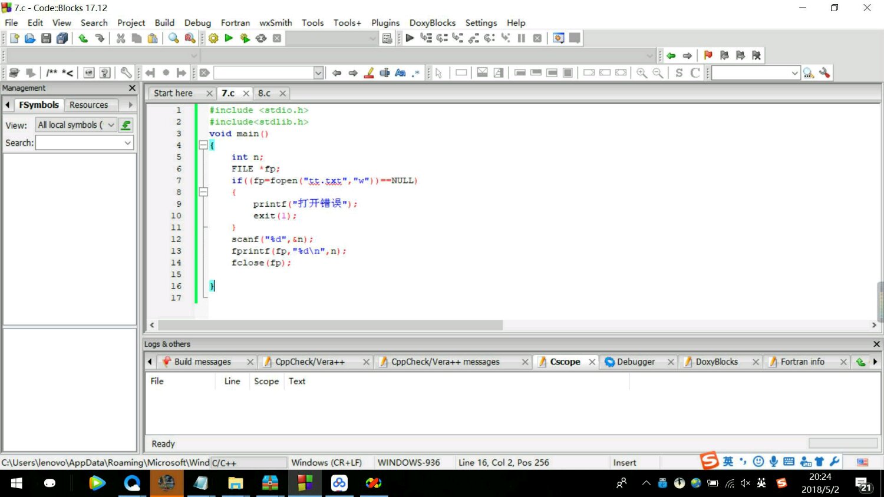The width and height of the screenshot is (884, 497).
Task: Click the Build and run icon
Action: pos(245,38)
